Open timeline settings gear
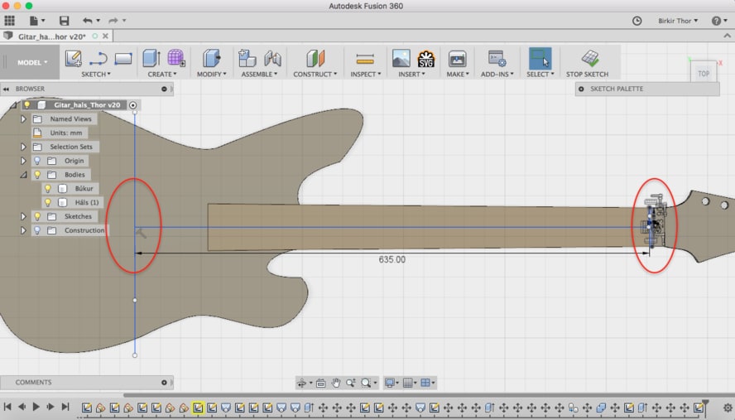Screen dimensions: 735x420 728,408
